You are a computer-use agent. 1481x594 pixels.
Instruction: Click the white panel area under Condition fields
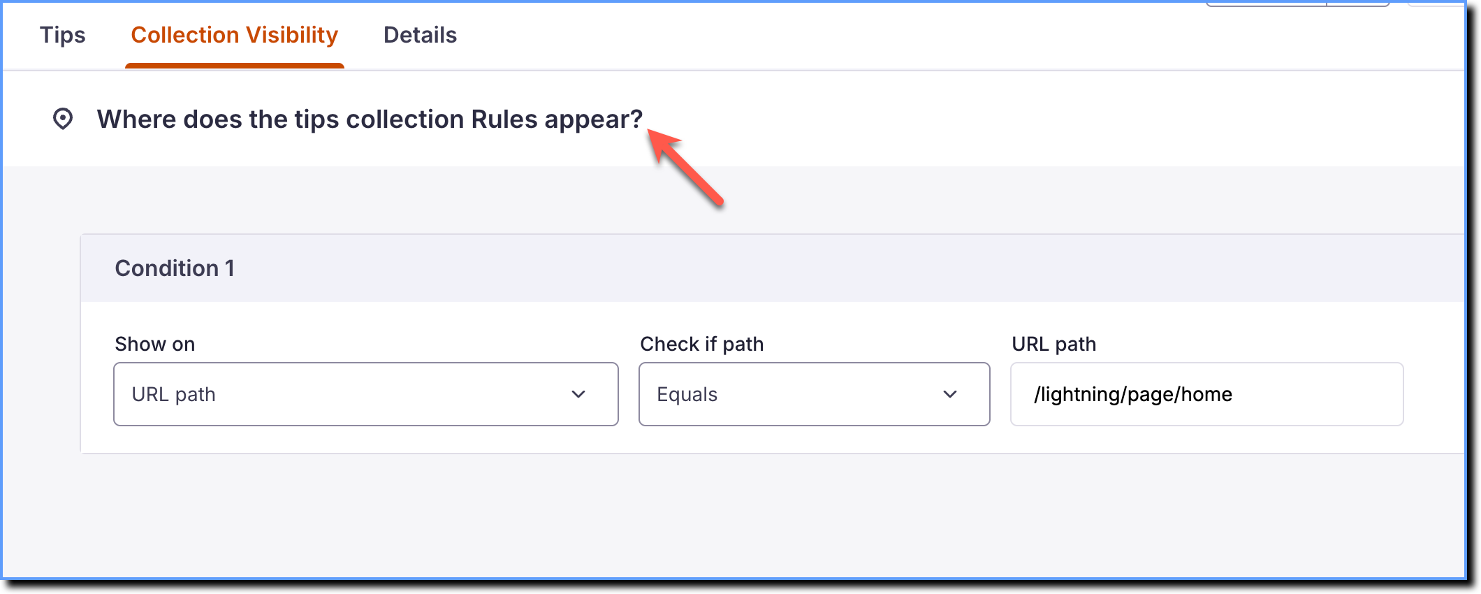[x=772, y=440]
